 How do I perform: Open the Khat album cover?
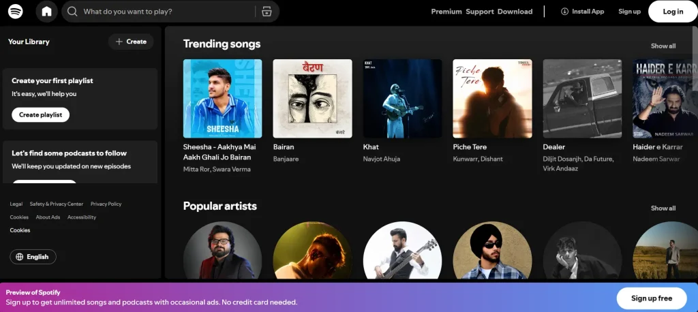(x=402, y=99)
